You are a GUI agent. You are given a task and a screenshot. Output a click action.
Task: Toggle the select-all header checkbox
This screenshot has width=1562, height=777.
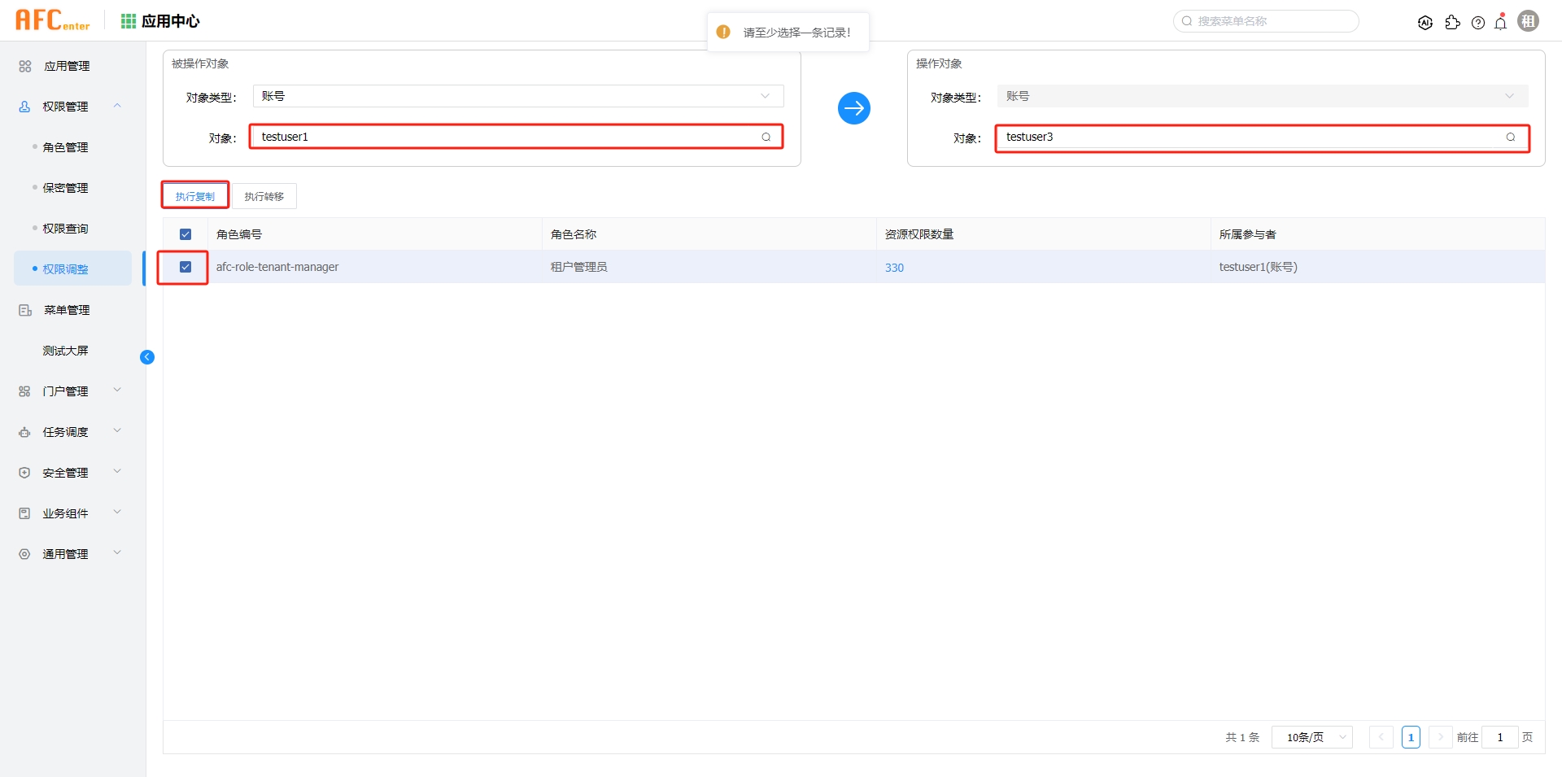pos(185,234)
